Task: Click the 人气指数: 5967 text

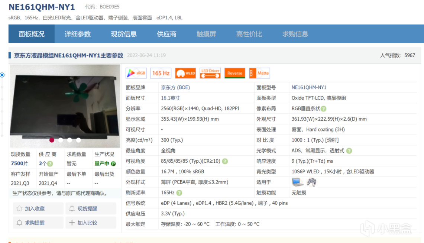Action: pyautogui.click(x=398, y=55)
